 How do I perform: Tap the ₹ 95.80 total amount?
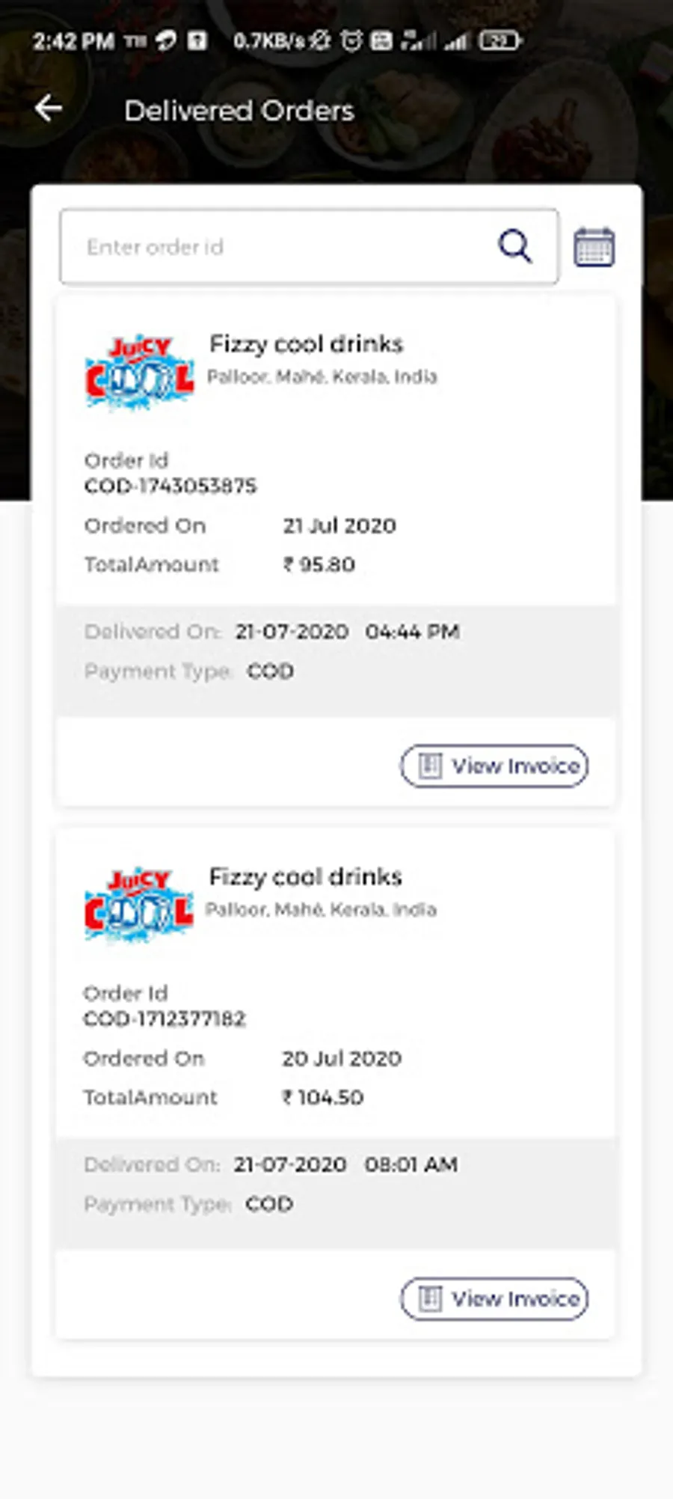point(319,564)
